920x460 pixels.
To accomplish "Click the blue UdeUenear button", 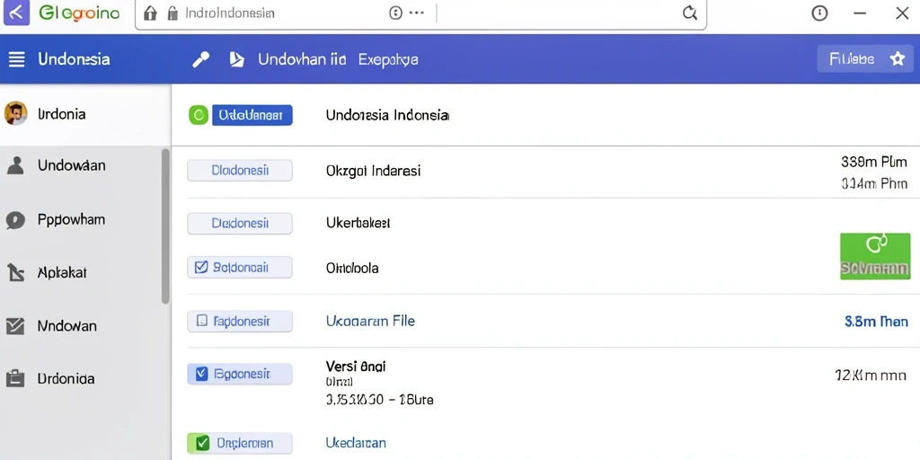I will tap(252, 116).
